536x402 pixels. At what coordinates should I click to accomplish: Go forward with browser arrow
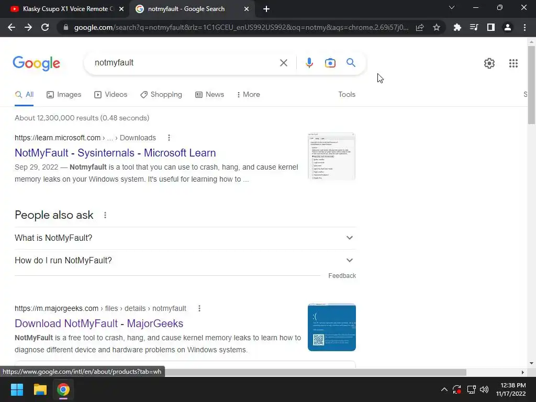pyautogui.click(x=28, y=27)
